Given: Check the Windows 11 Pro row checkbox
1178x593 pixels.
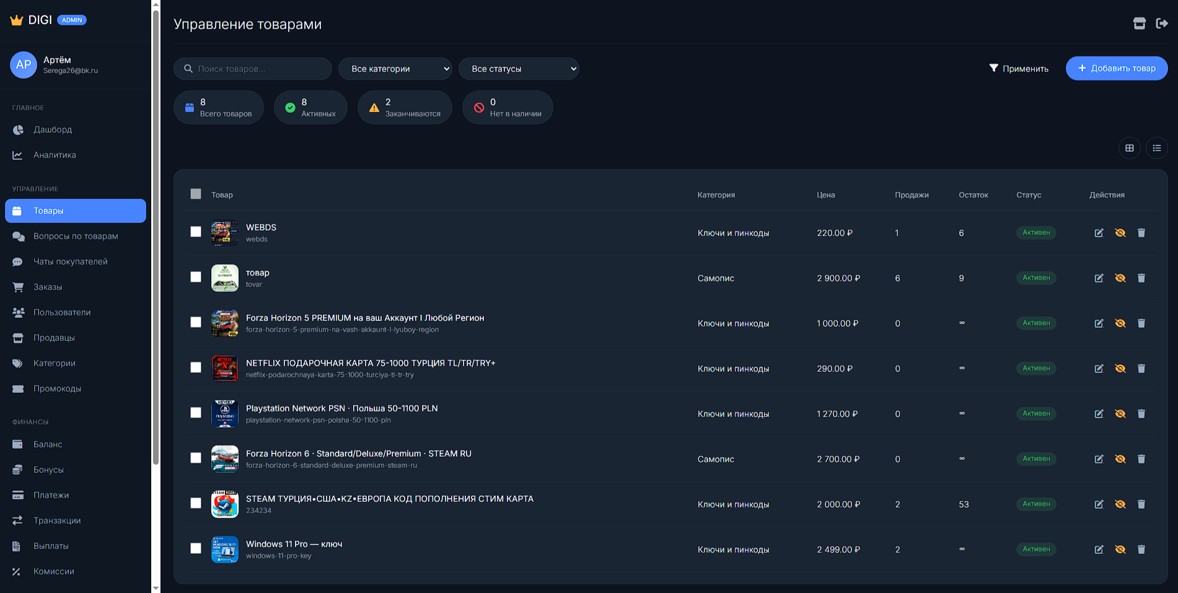Looking at the screenshot, I should (196, 548).
